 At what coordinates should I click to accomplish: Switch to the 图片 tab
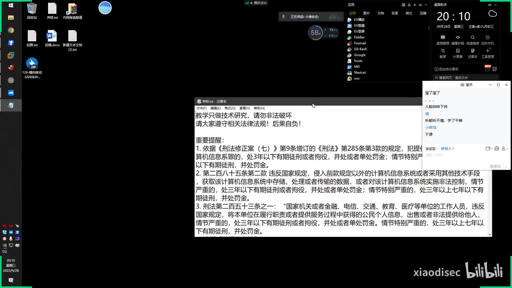(x=366, y=13)
